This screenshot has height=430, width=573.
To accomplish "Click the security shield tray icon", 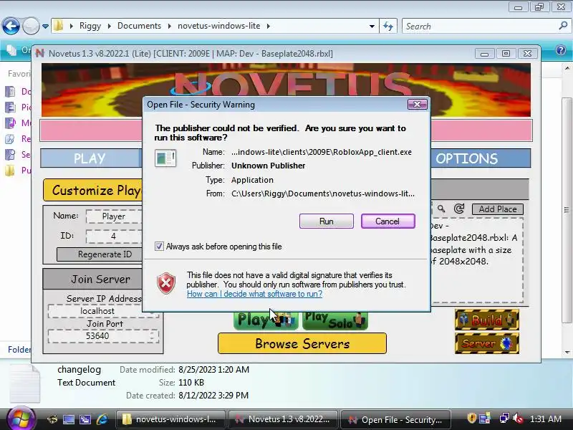I will 472,418.
